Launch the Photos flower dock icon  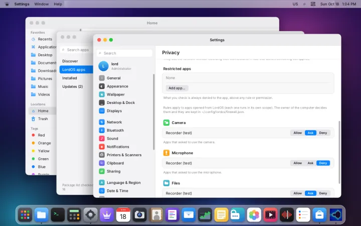pos(254,215)
